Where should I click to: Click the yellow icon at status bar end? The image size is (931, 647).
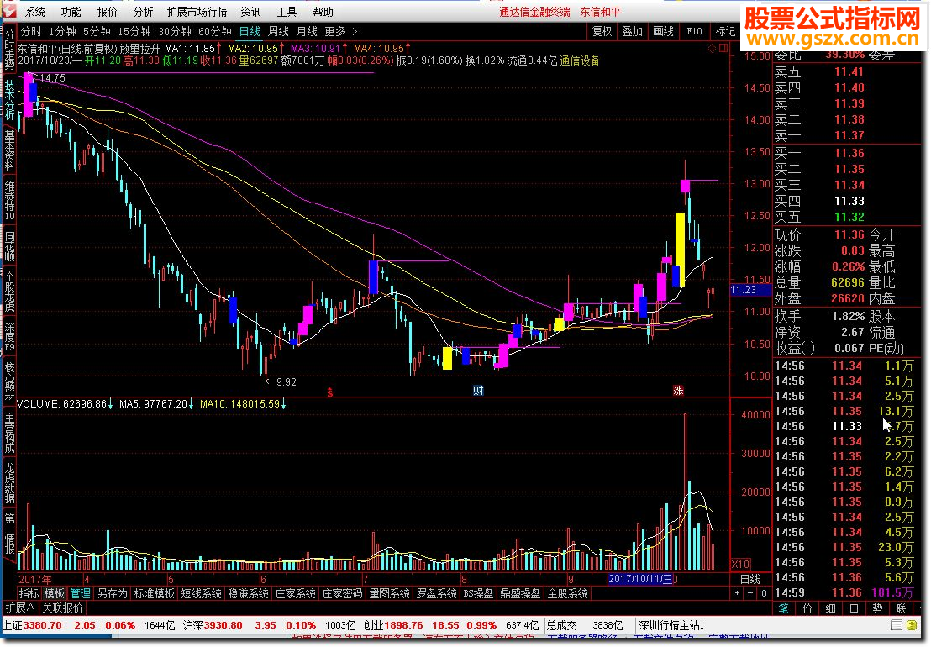[912, 625]
